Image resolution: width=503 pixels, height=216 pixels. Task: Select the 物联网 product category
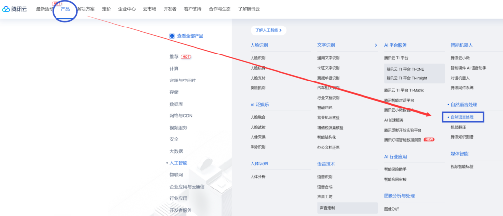pos(176,175)
